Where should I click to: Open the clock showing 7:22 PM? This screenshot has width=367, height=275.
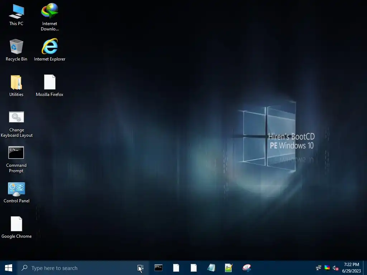(x=352, y=268)
